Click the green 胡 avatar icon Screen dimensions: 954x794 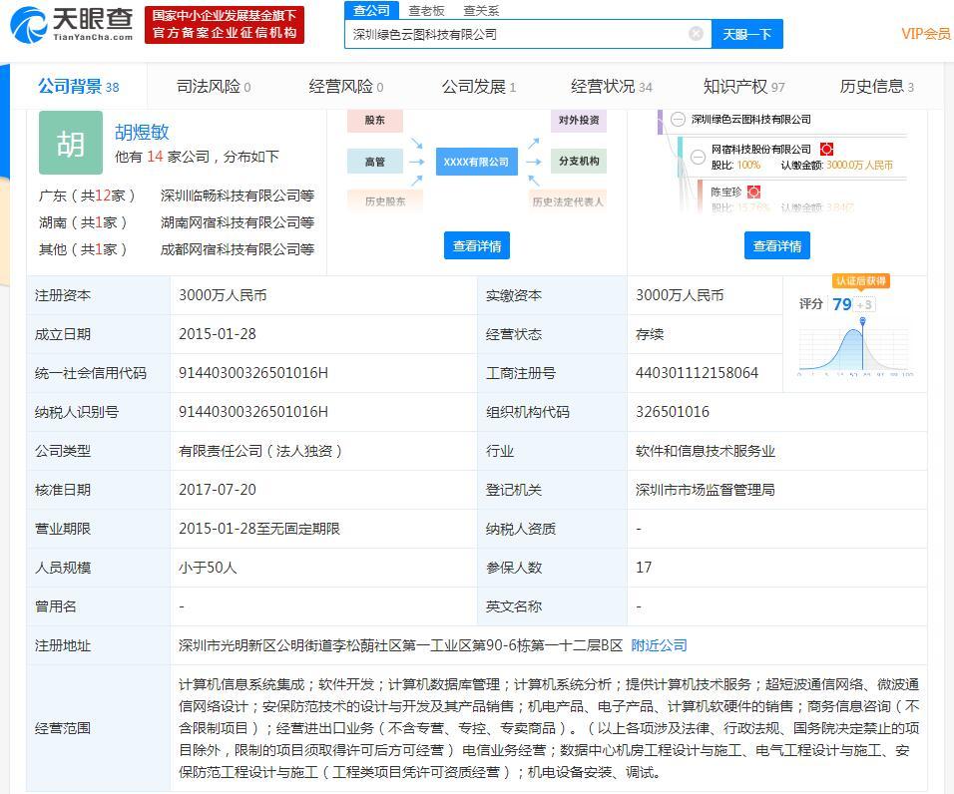70,144
